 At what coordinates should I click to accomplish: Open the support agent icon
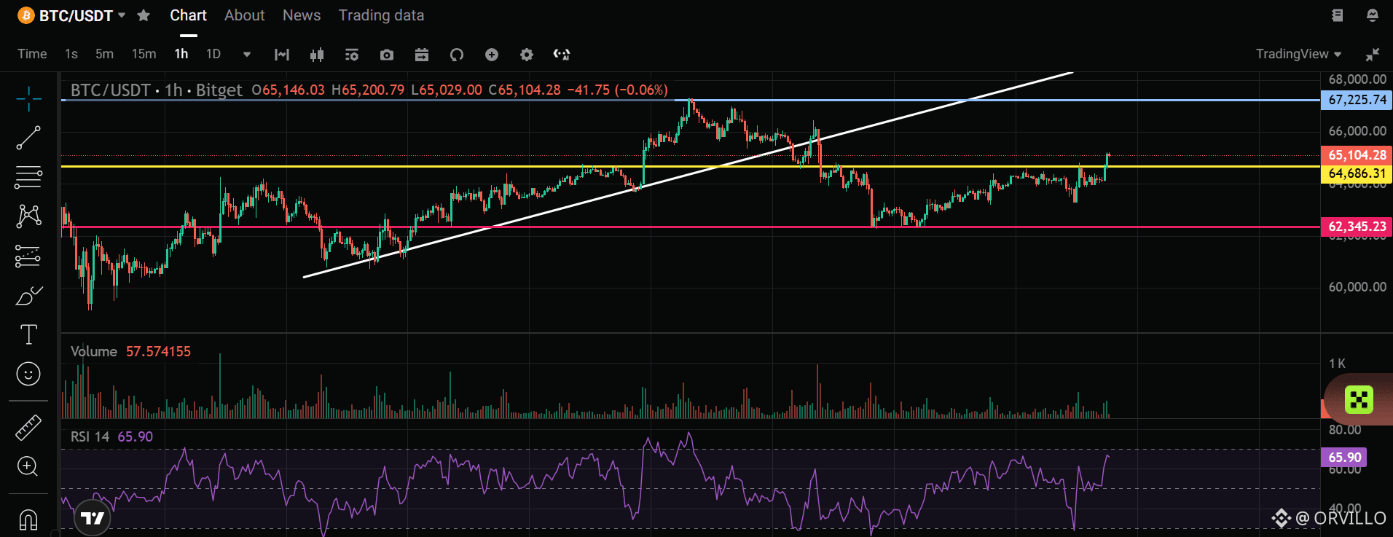click(1373, 15)
